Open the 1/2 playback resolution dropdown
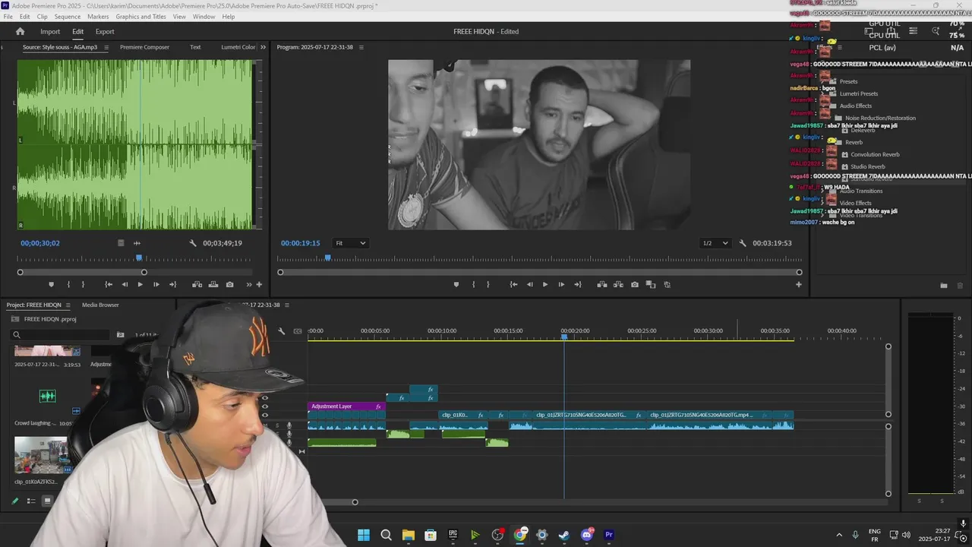Viewport: 972px width, 547px height. (x=715, y=243)
